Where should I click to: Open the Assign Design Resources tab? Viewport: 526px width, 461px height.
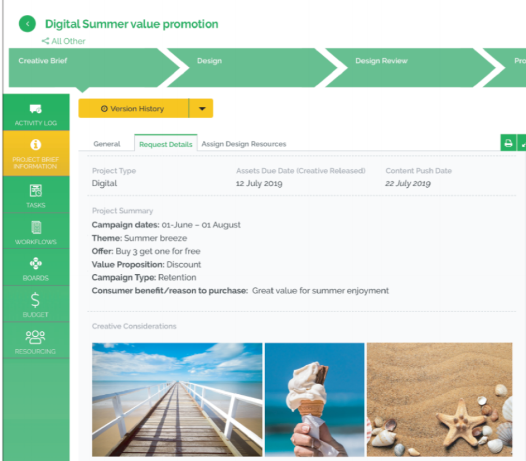244,144
